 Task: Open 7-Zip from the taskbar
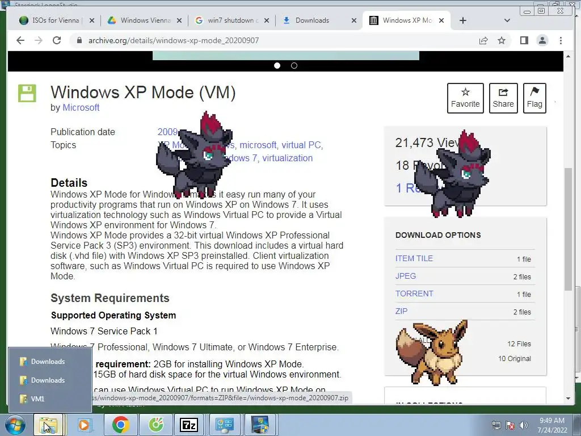click(189, 425)
